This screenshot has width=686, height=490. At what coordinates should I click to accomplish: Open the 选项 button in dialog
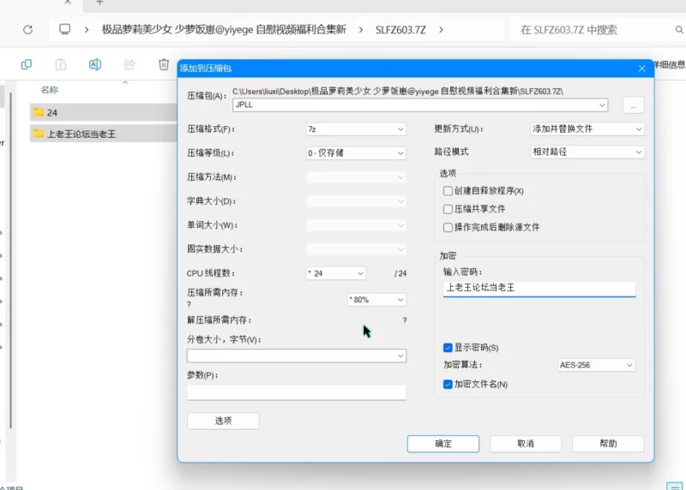(223, 421)
